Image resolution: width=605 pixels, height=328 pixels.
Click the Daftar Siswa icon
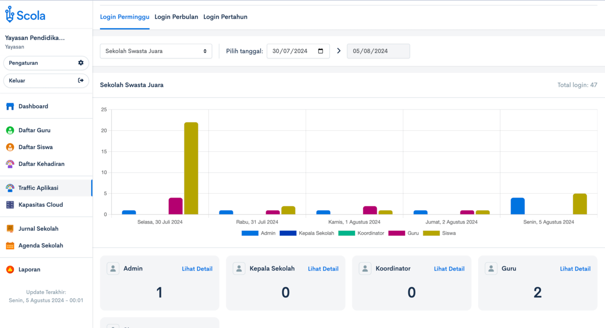[x=10, y=147]
